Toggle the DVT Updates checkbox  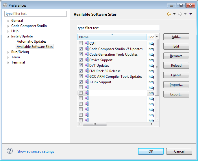tap(81, 65)
